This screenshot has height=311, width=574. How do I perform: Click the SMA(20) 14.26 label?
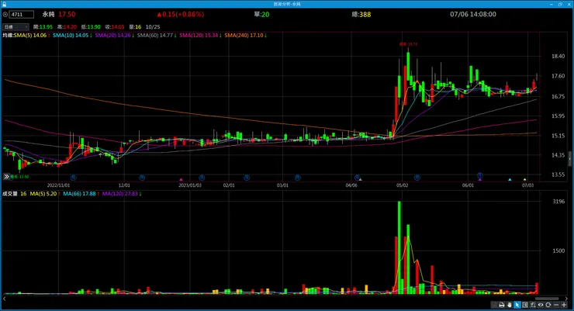tap(112, 36)
